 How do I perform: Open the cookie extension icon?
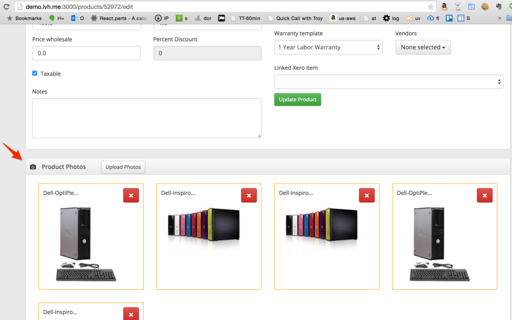coord(485,6)
